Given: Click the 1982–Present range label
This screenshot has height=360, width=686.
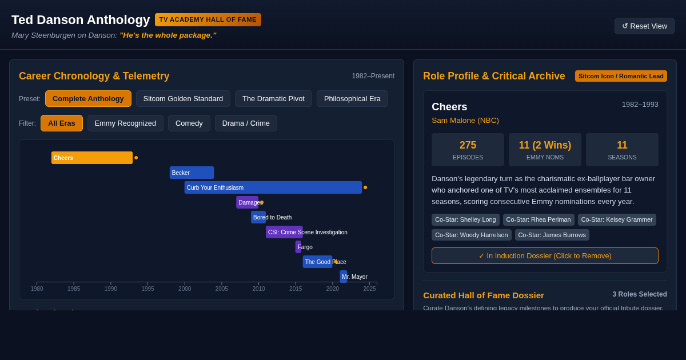Looking at the screenshot, I should click(373, 76).
